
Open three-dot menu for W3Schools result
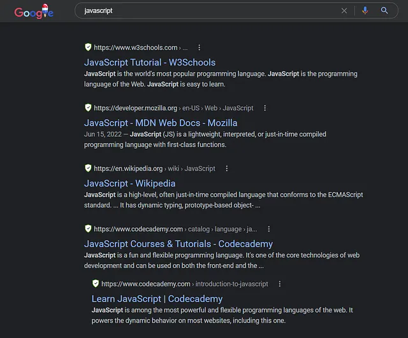click(x=200, y=48)
